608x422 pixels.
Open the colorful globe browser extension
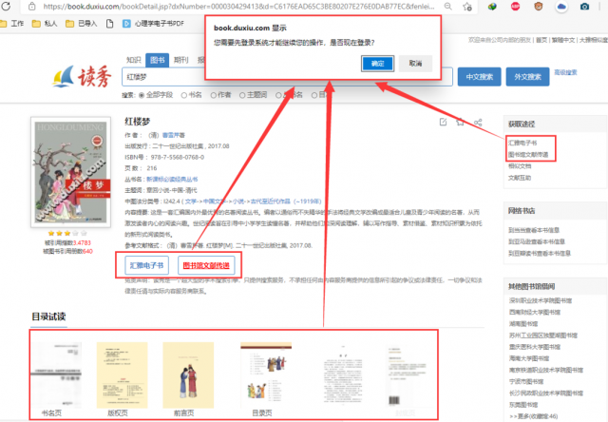[492, 7]
